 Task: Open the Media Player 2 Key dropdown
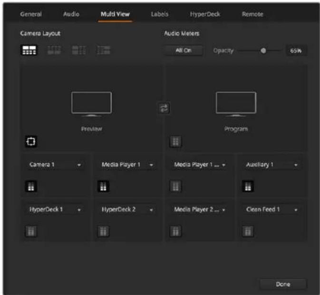pos(199,209)
